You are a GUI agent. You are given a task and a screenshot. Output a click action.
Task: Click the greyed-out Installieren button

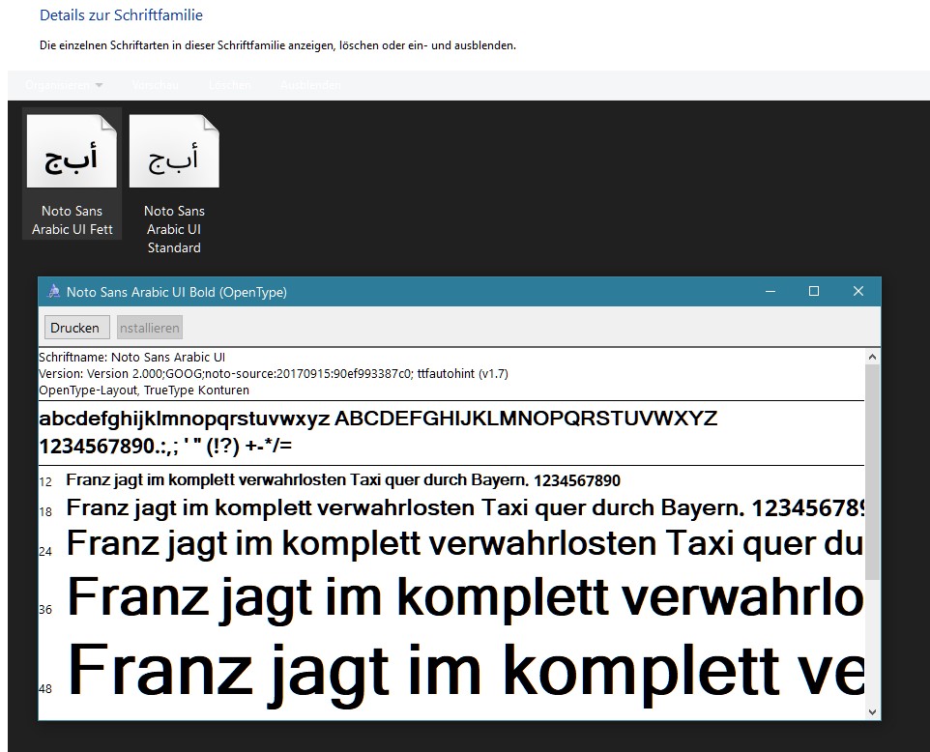pyautogui.click(x=150, y=328)
